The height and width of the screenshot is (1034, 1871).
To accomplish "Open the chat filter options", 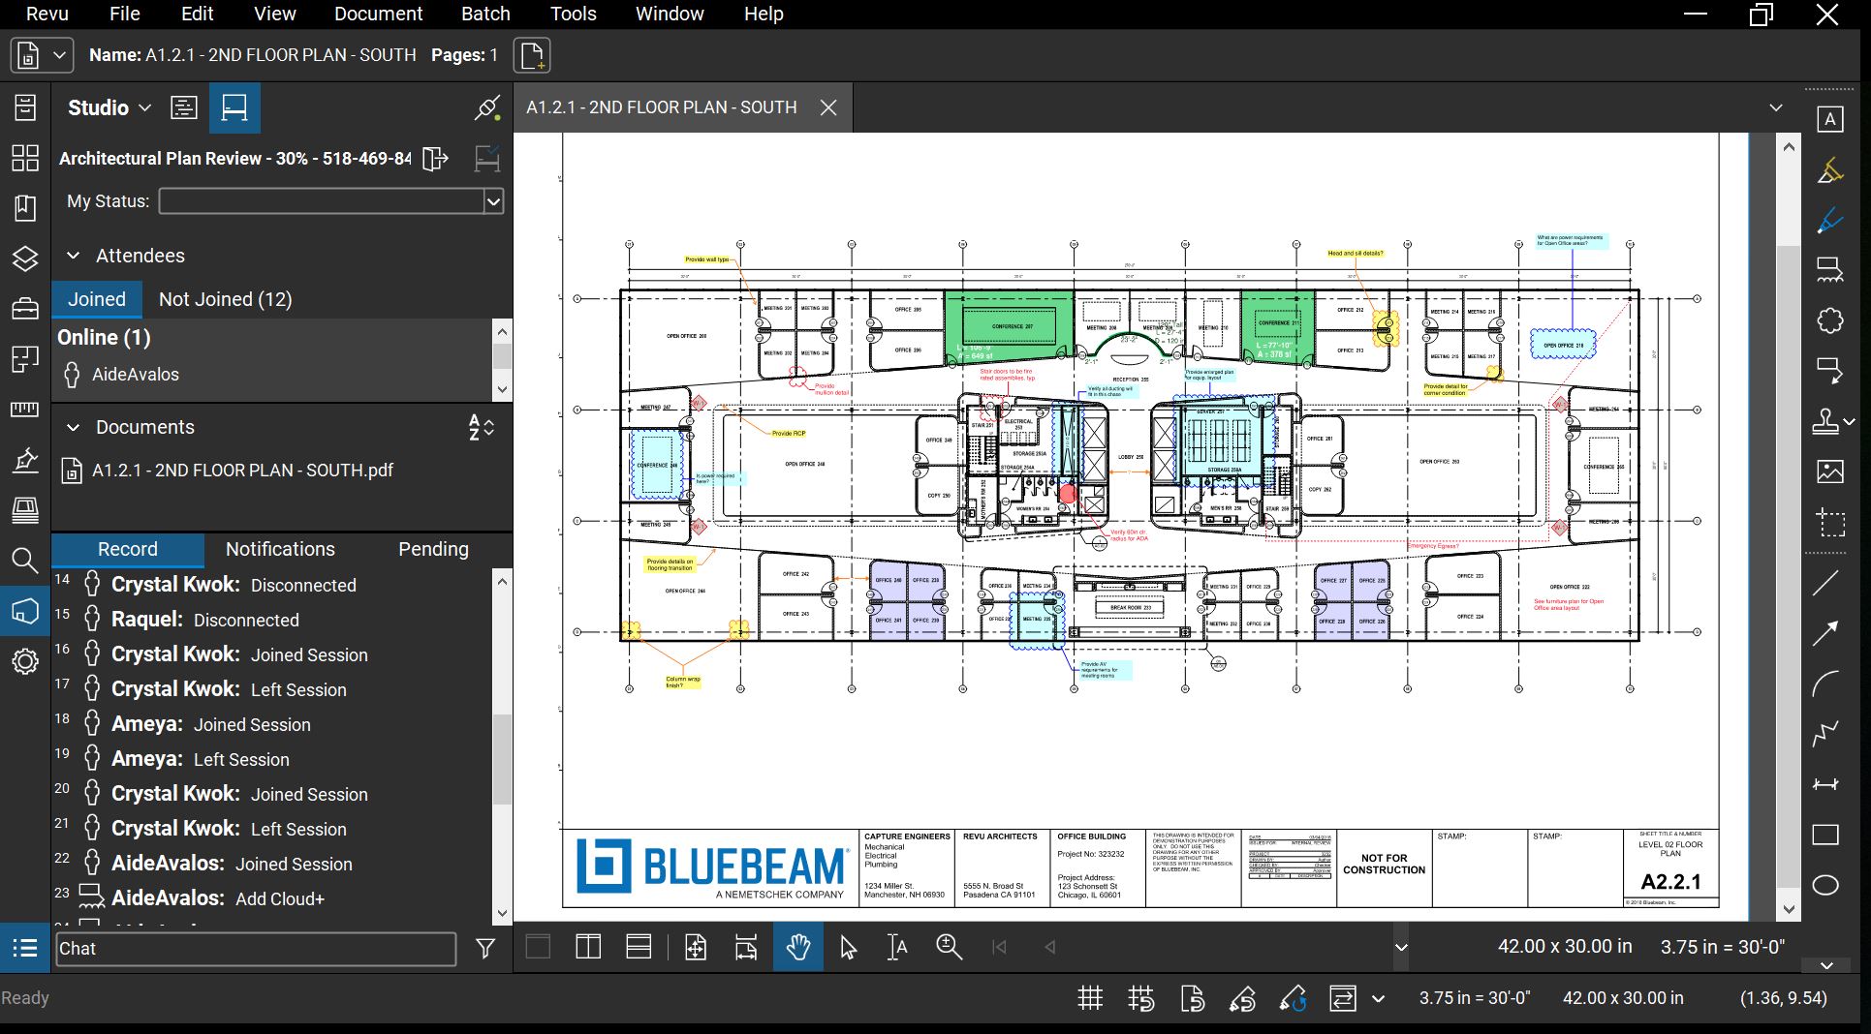I will tap(485, 949).
